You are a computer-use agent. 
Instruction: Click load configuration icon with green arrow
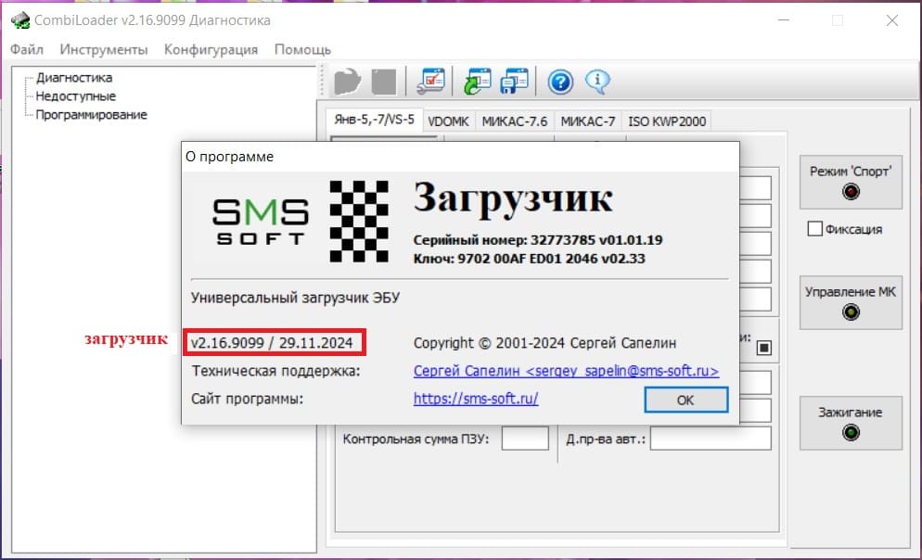tap(477, 83)
